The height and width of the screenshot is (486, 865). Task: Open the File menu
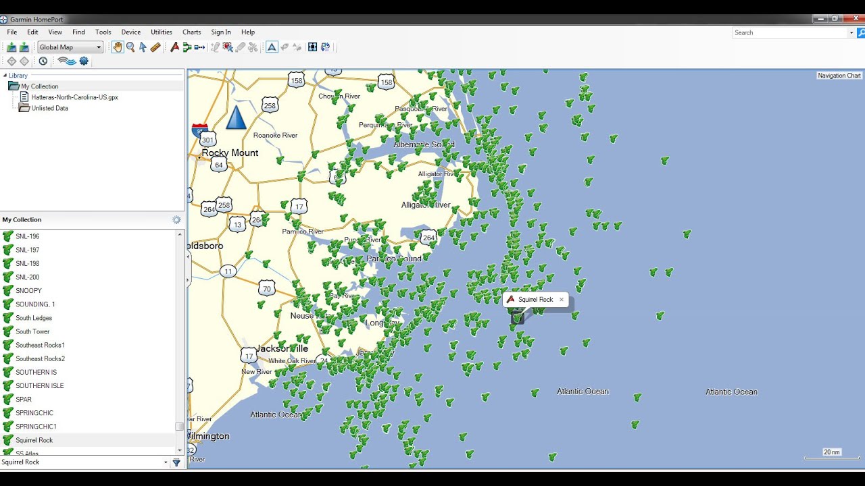coord(12,32)
